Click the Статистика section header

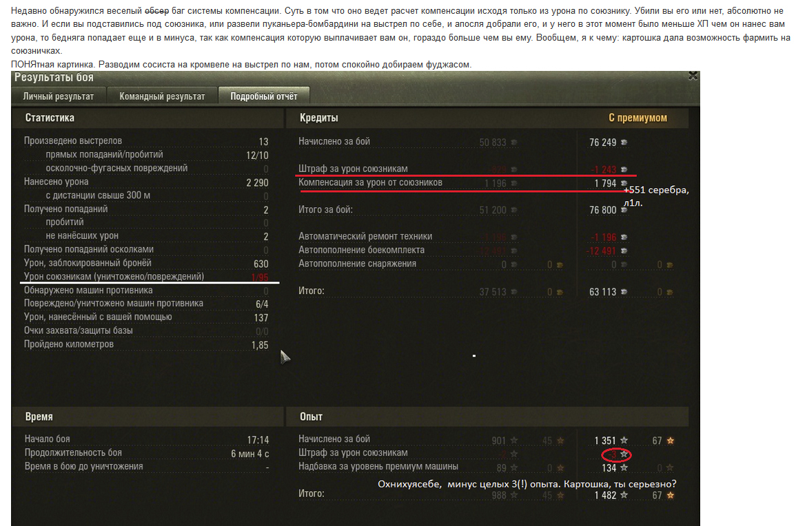50,118
